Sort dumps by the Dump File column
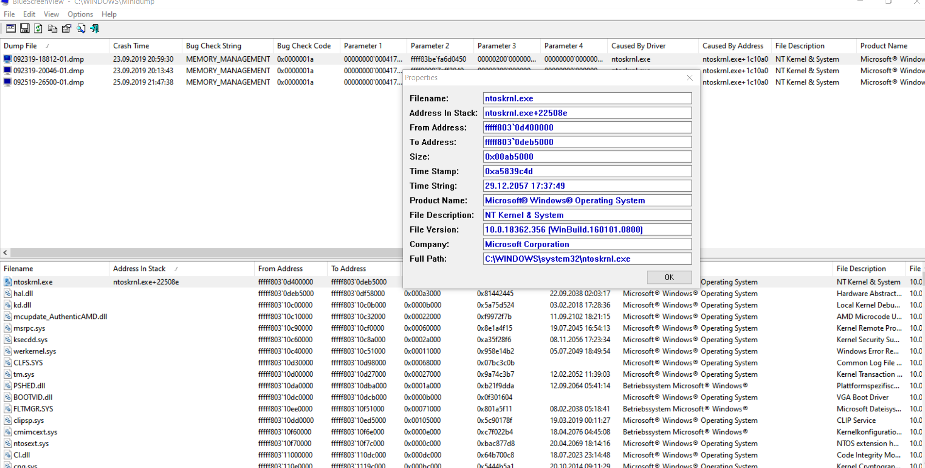 (54, 46)
